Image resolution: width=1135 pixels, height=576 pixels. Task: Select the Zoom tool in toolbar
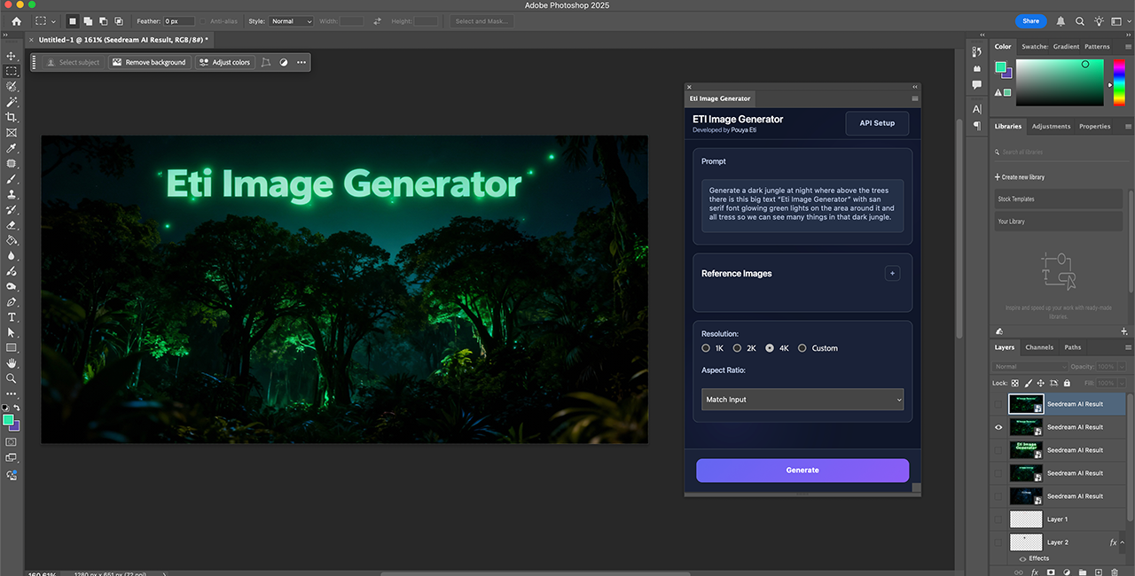tap(12, 378)
